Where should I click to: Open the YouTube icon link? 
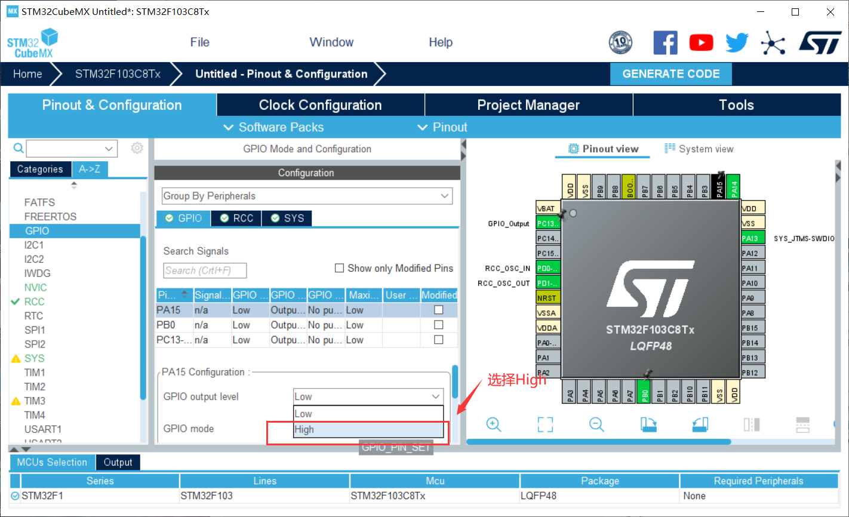coord(701,43)
